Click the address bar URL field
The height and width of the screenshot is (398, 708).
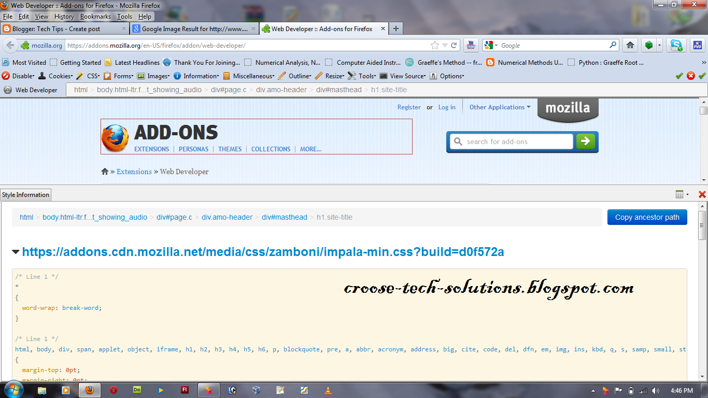pos(248,46)
